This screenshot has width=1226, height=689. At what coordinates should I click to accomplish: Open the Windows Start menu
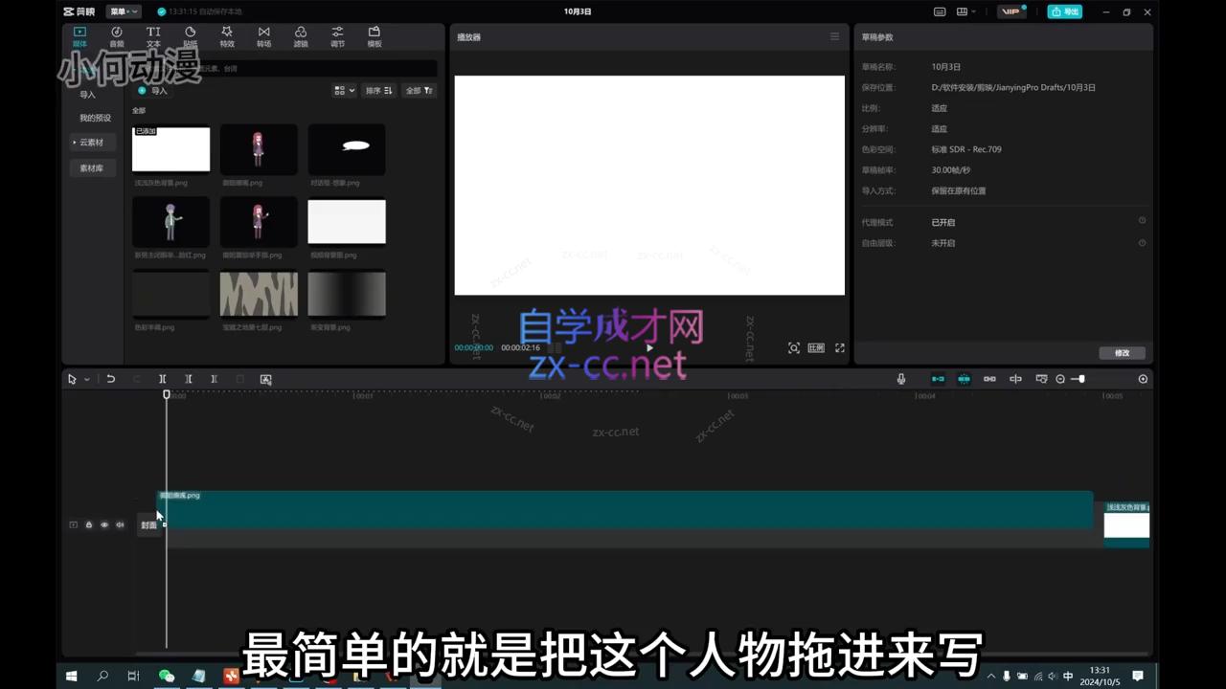[x=71, y=676]
